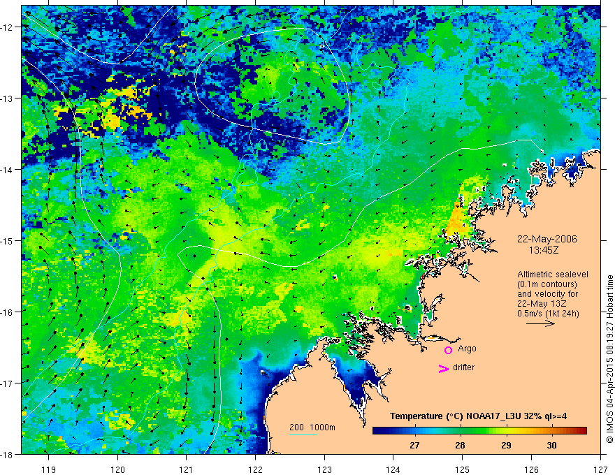Click the '120' longitude axis label
This screenshot has width=615, height=475.
click(117, 469)
